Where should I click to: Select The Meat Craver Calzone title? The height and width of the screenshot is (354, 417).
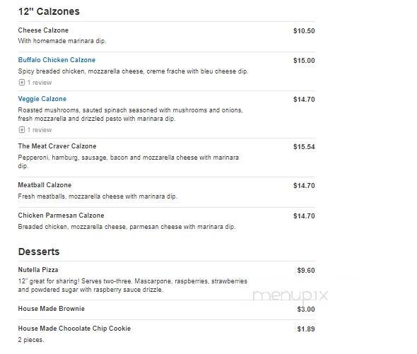pyautogui.click(x=57, y=146)
